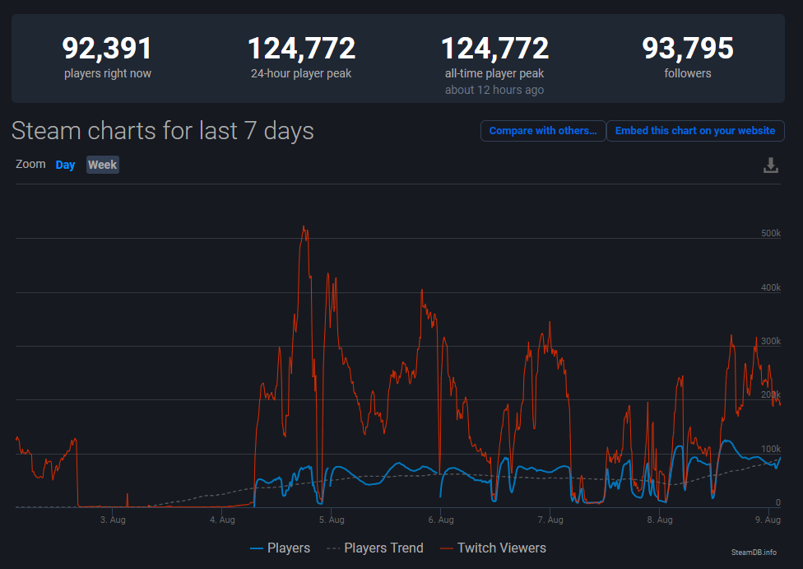Click the Compare with others button
The height and width of the screenshot is (569, 803).
click(543, 131)
